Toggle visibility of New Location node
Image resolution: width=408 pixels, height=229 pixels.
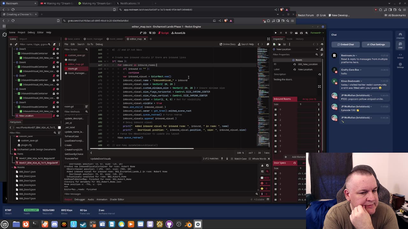coord(58,116)
